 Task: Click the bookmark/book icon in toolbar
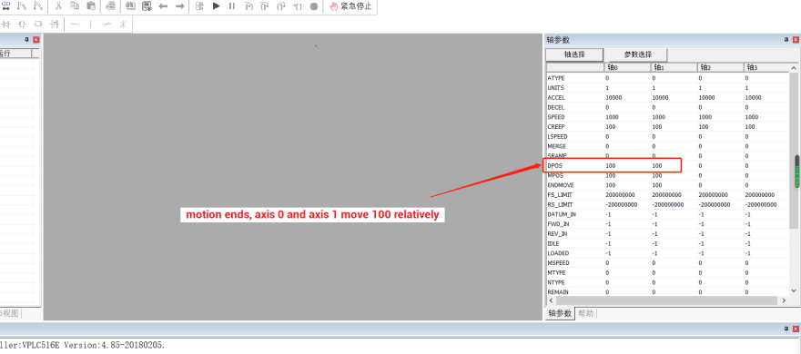130,6
